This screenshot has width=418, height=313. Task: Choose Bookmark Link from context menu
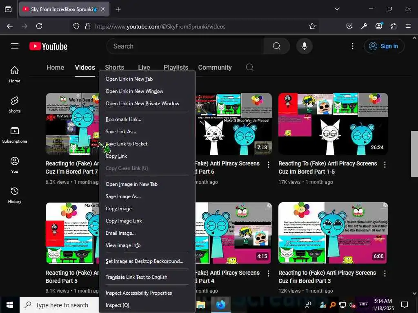click(147, 119)
